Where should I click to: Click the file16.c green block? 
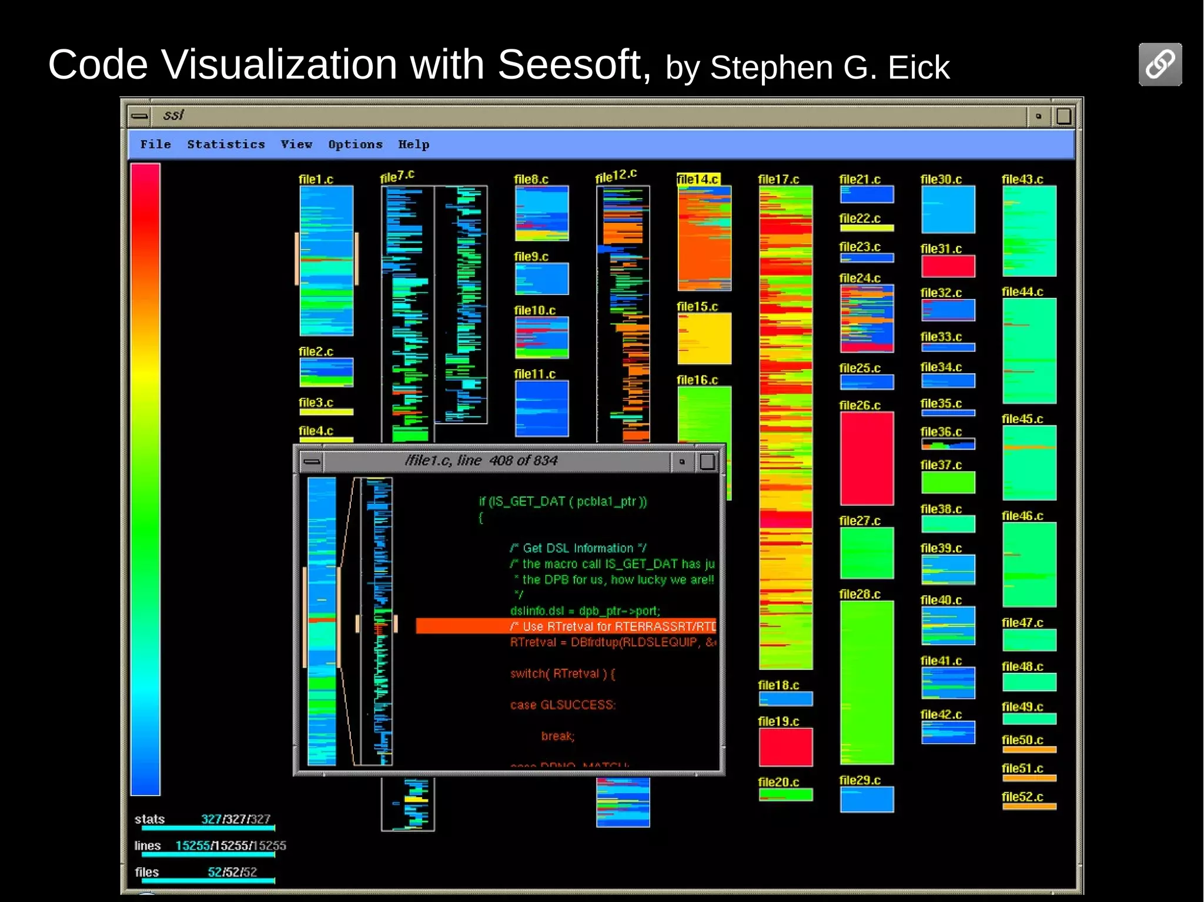704,414
